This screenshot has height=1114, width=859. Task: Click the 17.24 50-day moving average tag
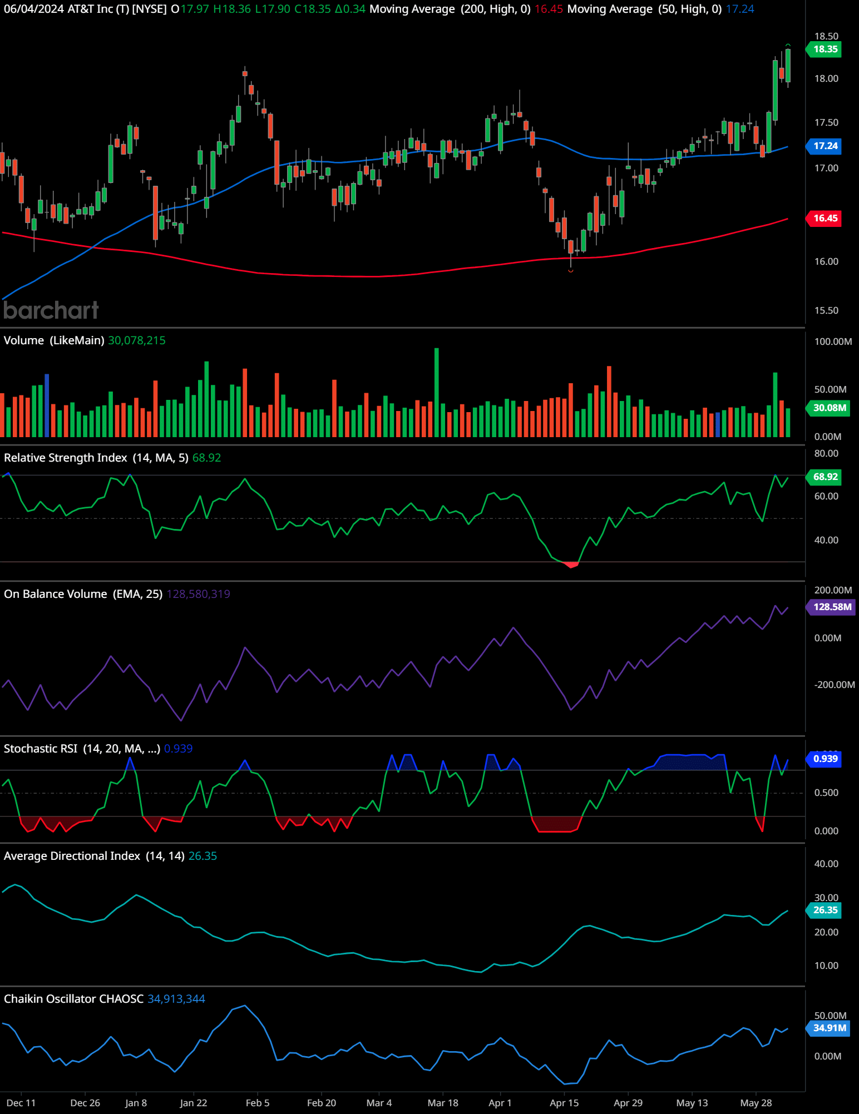pos(825,146)
